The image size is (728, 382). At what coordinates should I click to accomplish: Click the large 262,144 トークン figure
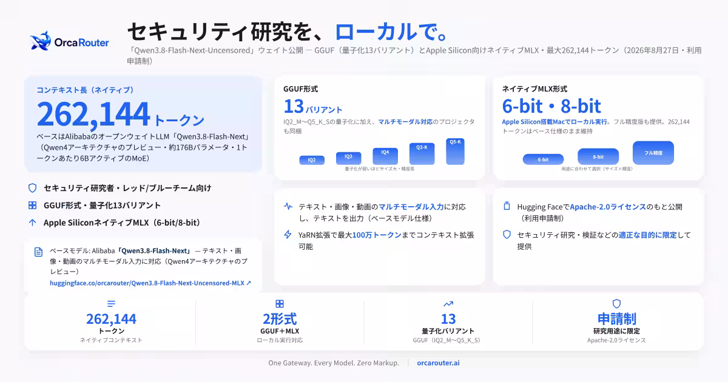(120, 114)
